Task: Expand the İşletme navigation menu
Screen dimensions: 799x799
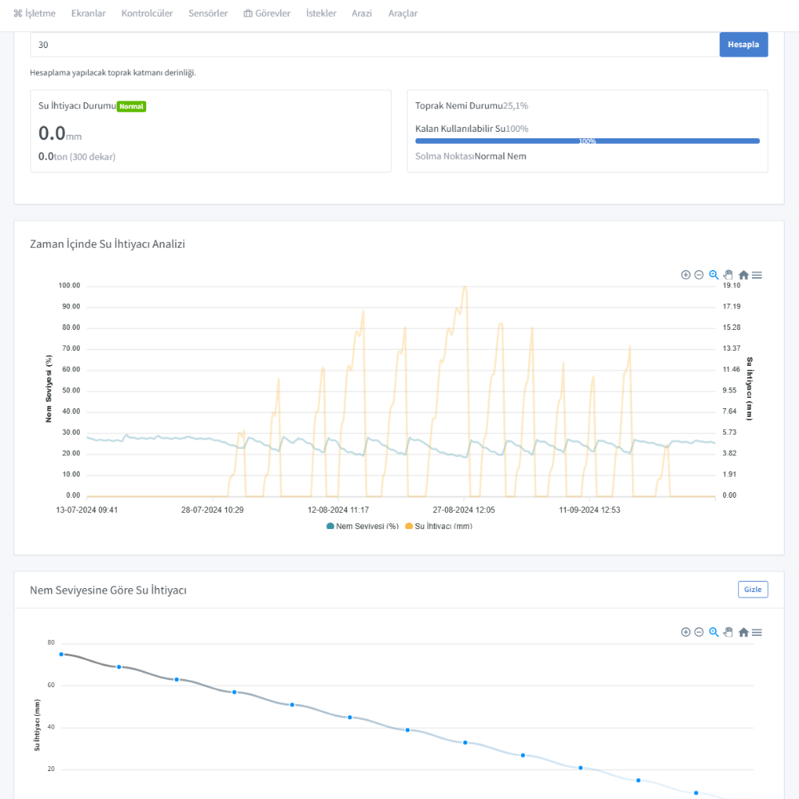Action: tap(34, 14)
